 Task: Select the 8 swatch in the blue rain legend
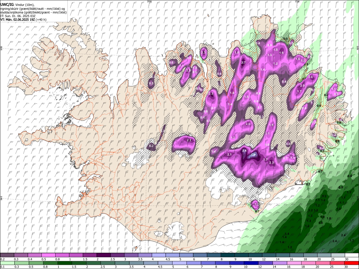click(222, 263)
